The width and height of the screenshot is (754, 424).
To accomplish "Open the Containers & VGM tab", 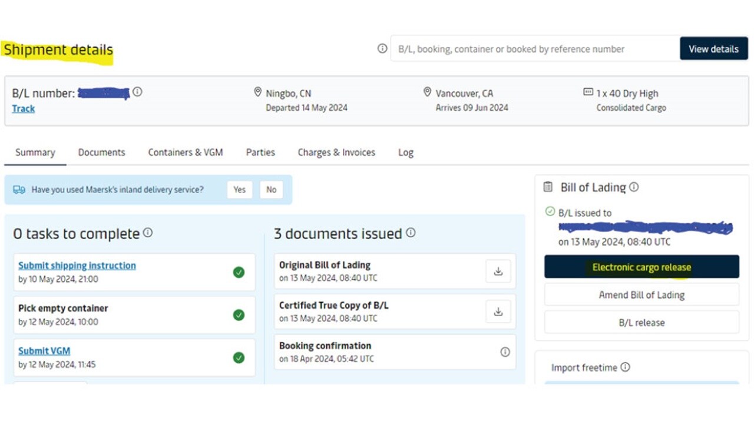I will point(185,153).
